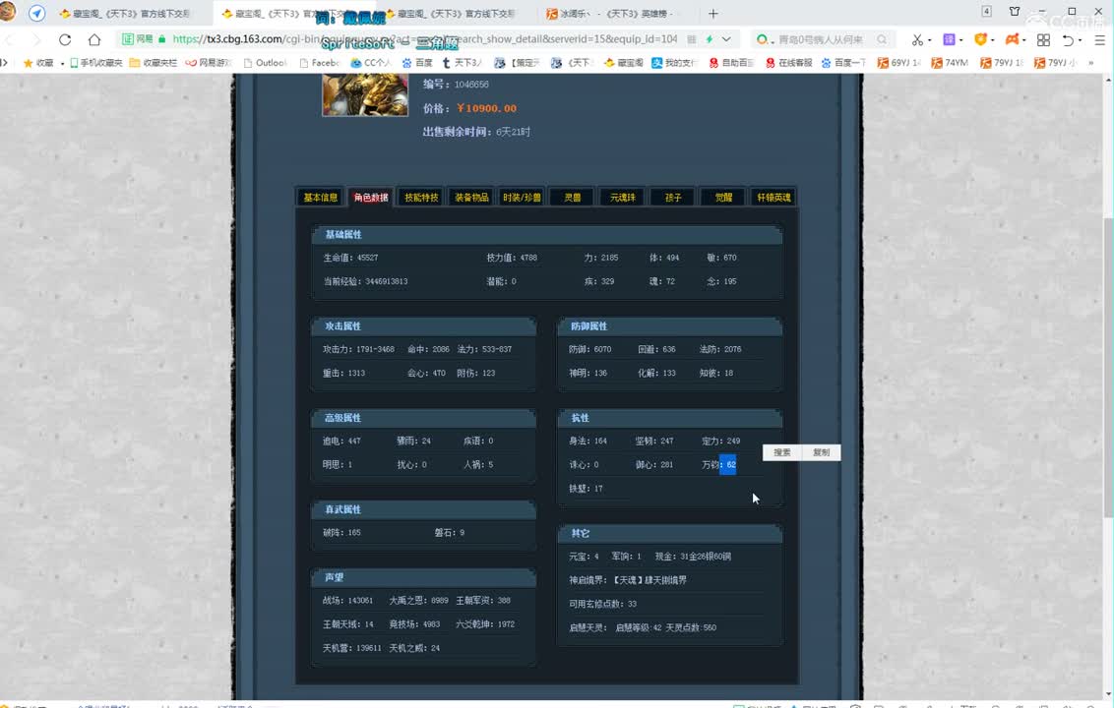Expand the address bar dropdown arrow
Image resolution: width=1114 pixels, height=708 pixels.
coord(726,39)
